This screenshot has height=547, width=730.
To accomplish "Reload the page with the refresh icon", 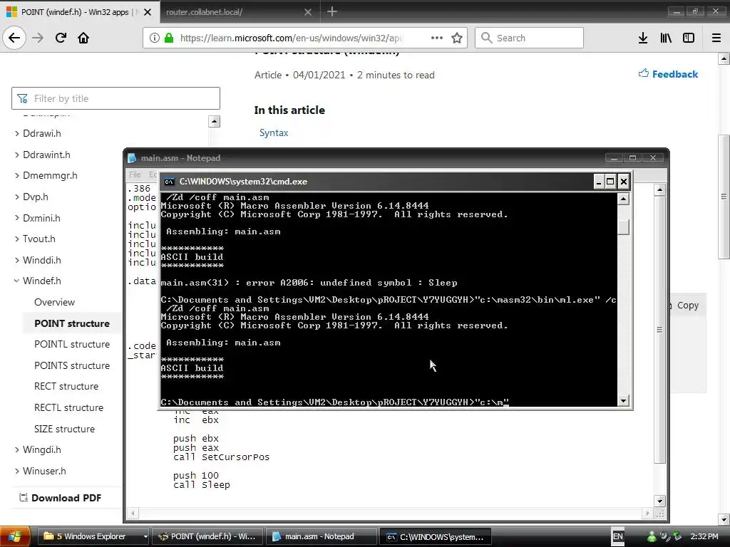I will pyautogui.click(x=61, y=38).
